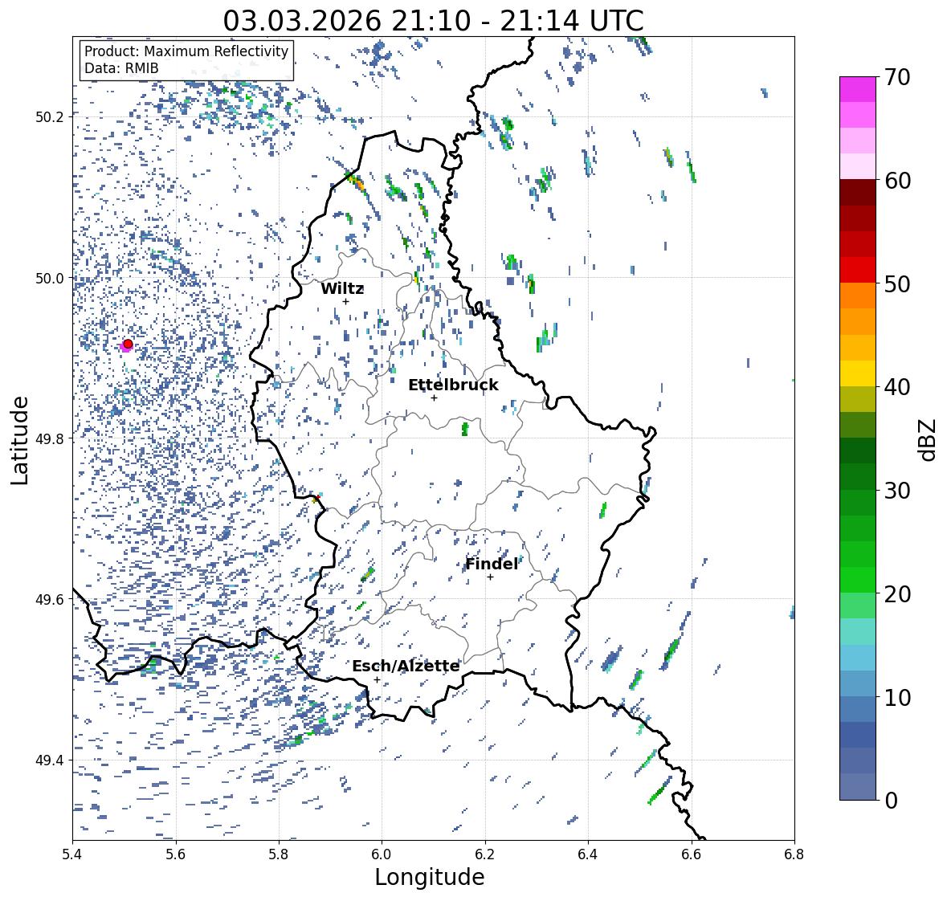The height and width of the screenshot is (897, 947).
Task: Click the 49.8 latitude tick label
Action: pyautogui.click(x=50, y=438)
